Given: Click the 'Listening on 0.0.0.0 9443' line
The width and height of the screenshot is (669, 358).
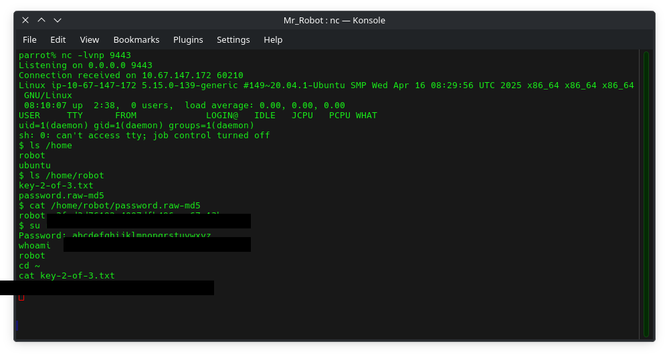Looking at the screenshot, I should (x=86, y=65).
